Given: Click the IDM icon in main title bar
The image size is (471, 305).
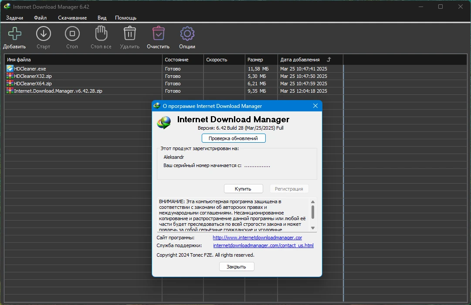Looking at the screenshot, I should pyautogui.click(x=7, y=6).
